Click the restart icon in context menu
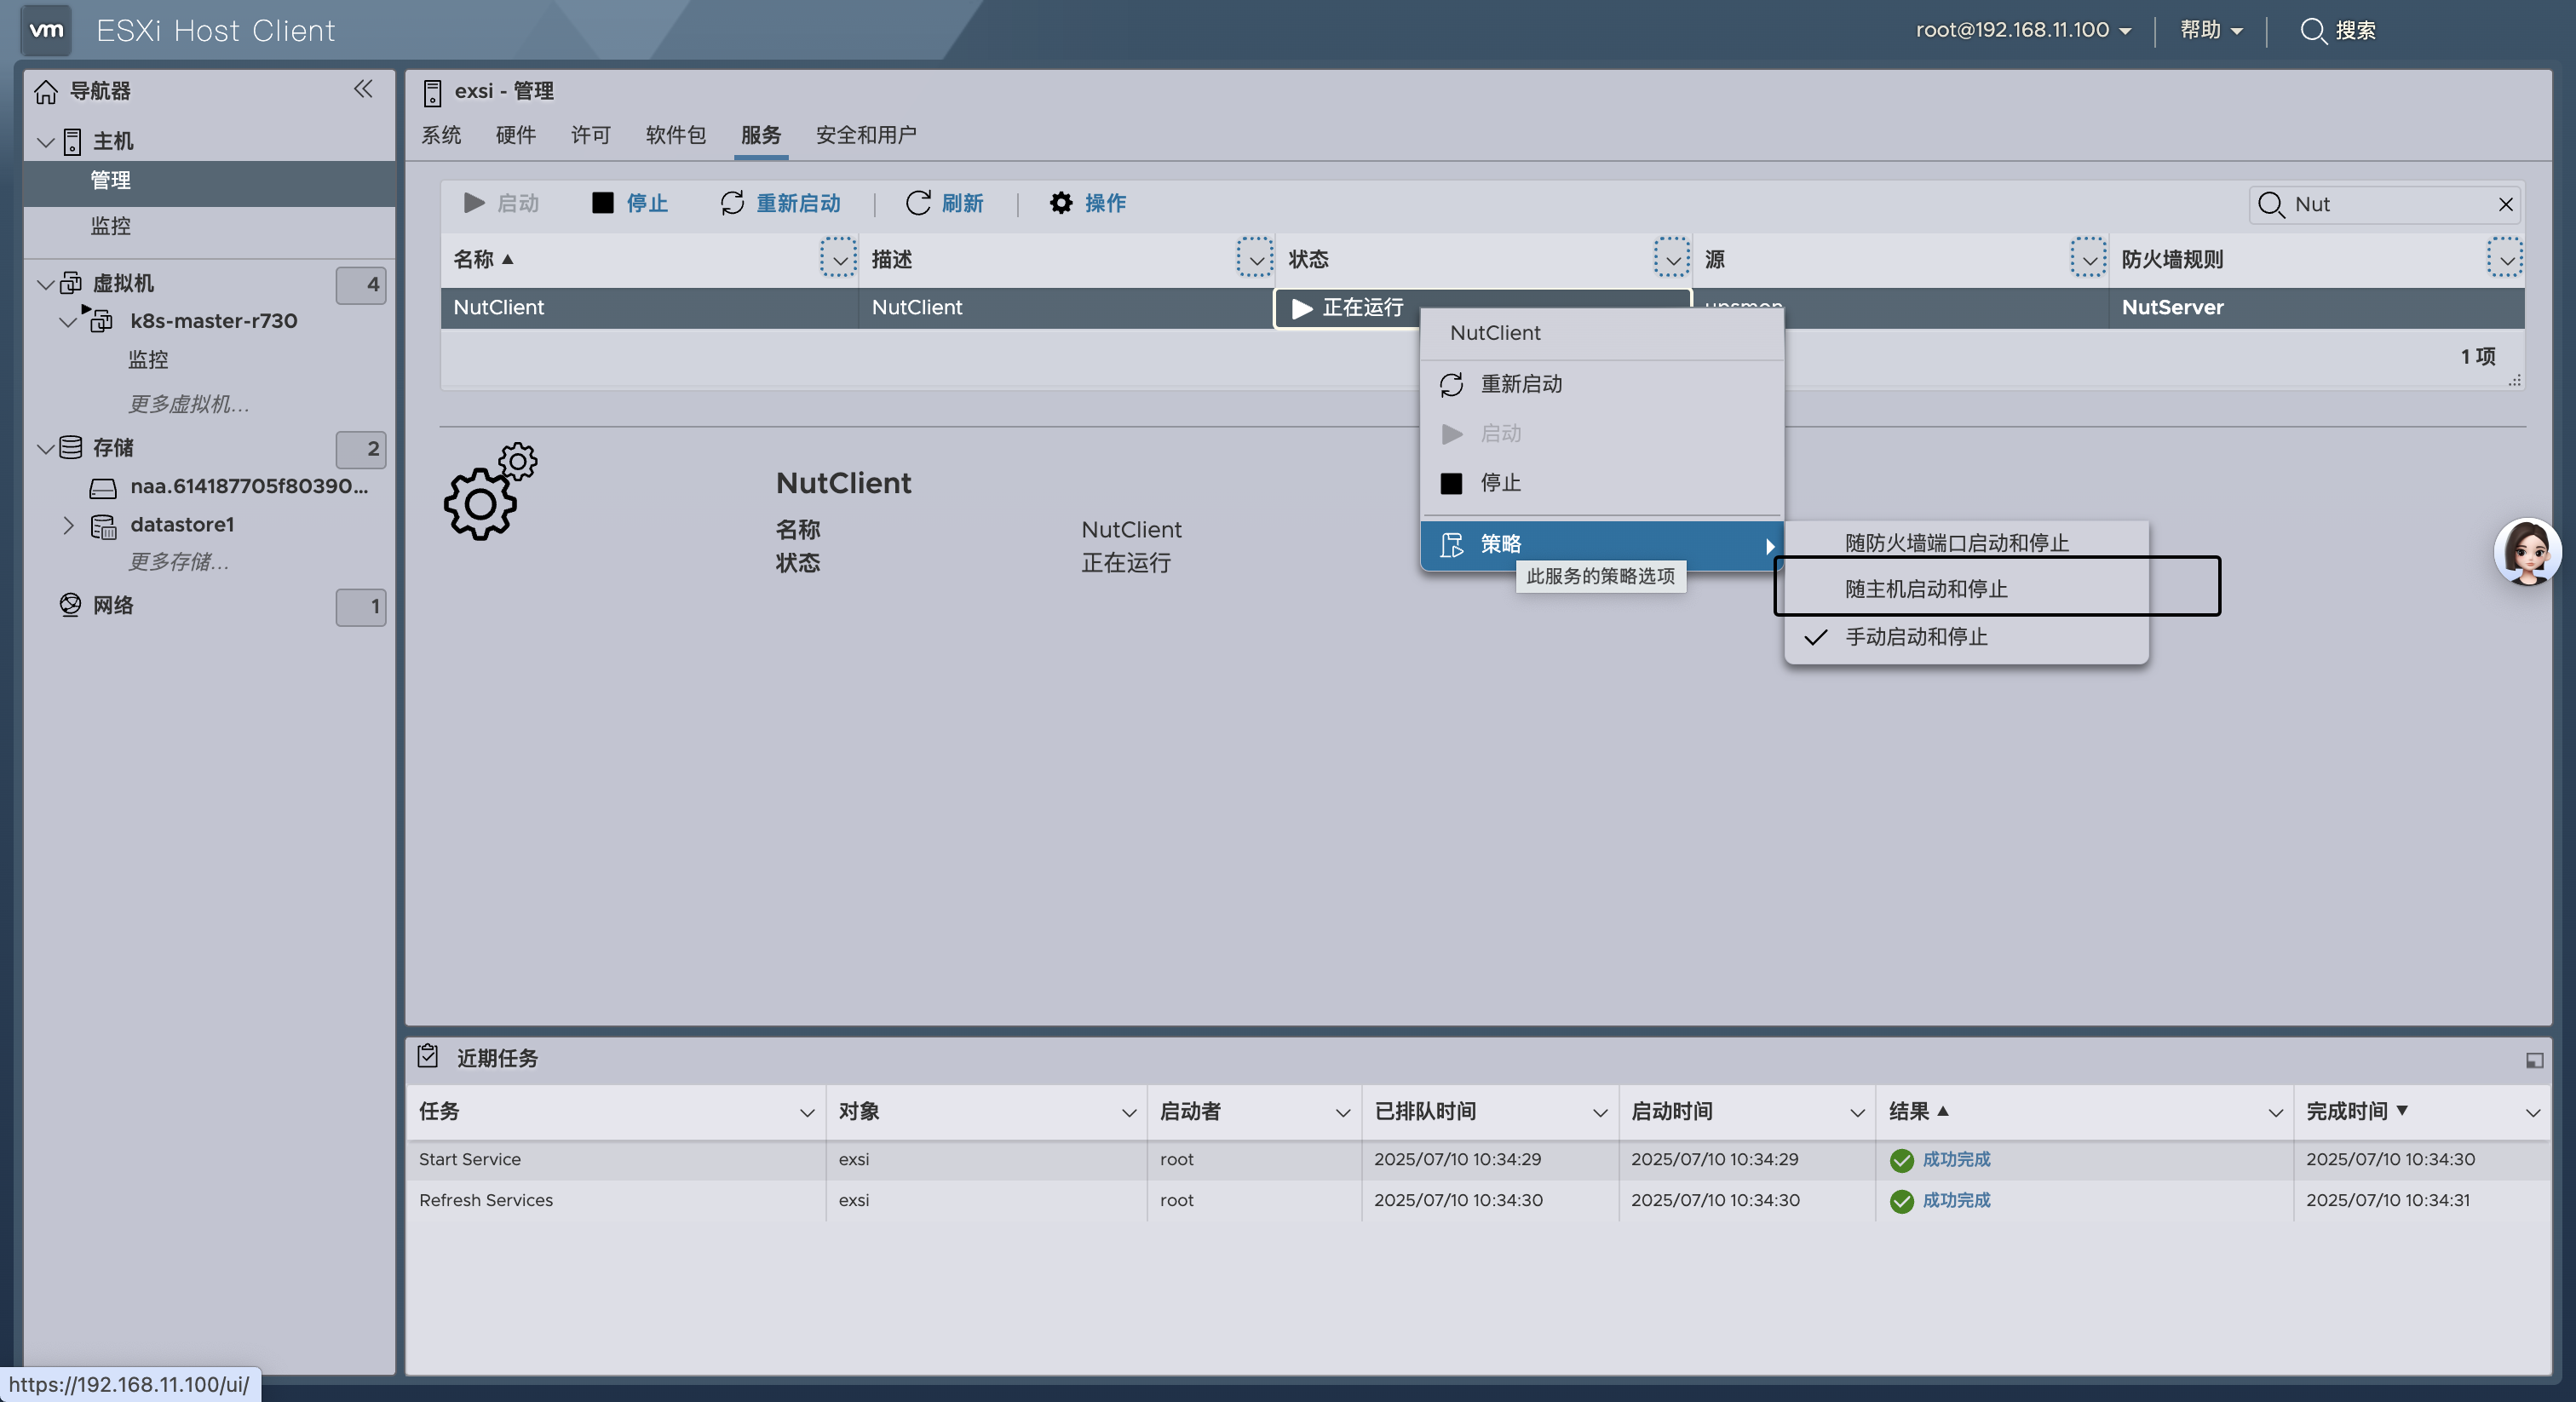The height and width of the screenshot is (1402, 2576). tap(1451, 385)
